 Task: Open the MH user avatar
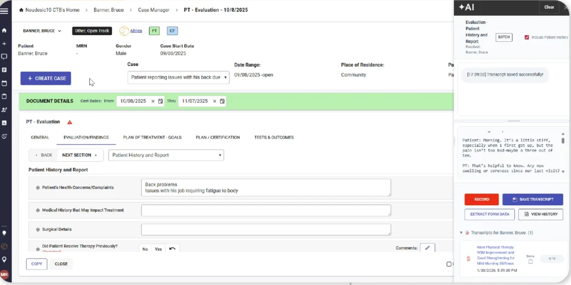[x=4, y=274]
